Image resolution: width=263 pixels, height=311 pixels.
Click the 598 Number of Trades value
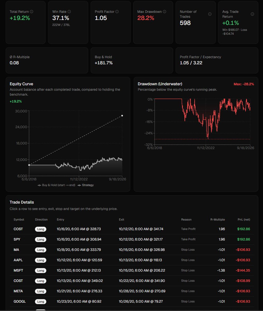(x=185, y=23)
